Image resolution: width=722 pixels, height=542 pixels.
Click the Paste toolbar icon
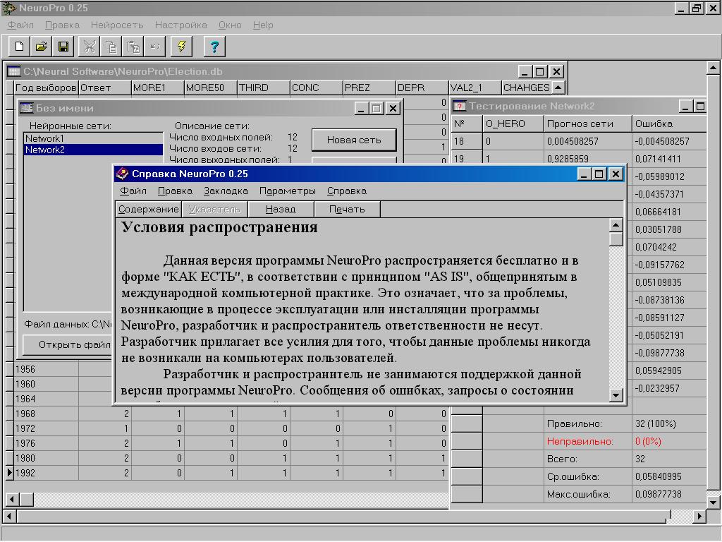coord(133,47)
